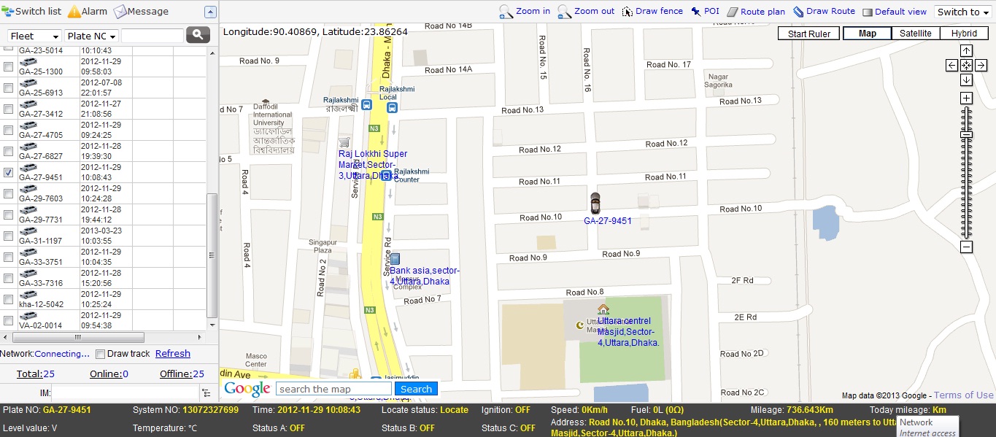The height and width of the screenshot is (437, 996).
Task: Uncheck vehicle GA-27-9451 in the list
Action: 7,172
